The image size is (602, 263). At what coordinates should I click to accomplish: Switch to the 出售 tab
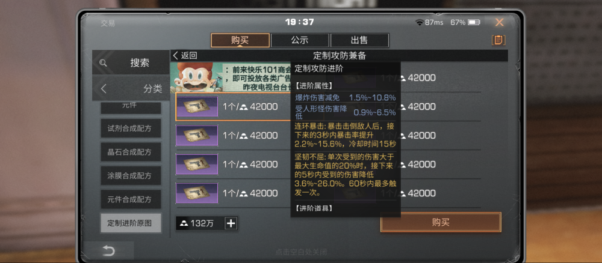(x=359, y=40)
